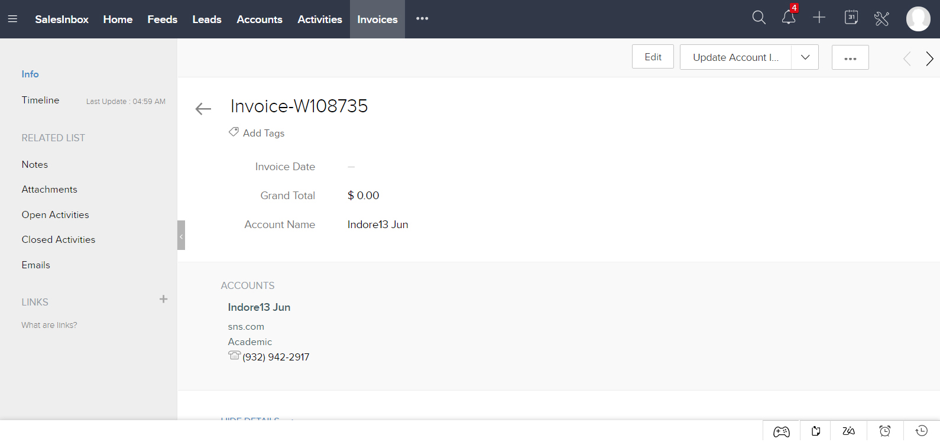Open the Feeds tab
Viewport: 940px width, 442px height.
[163, 19]
